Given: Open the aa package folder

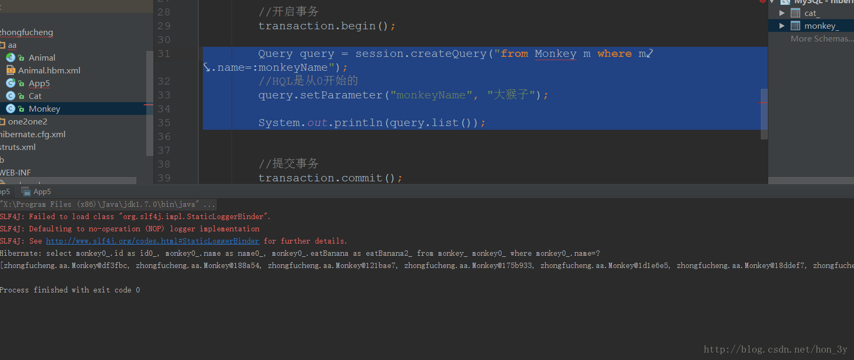Looking at the screenshot, I should 12,45.
